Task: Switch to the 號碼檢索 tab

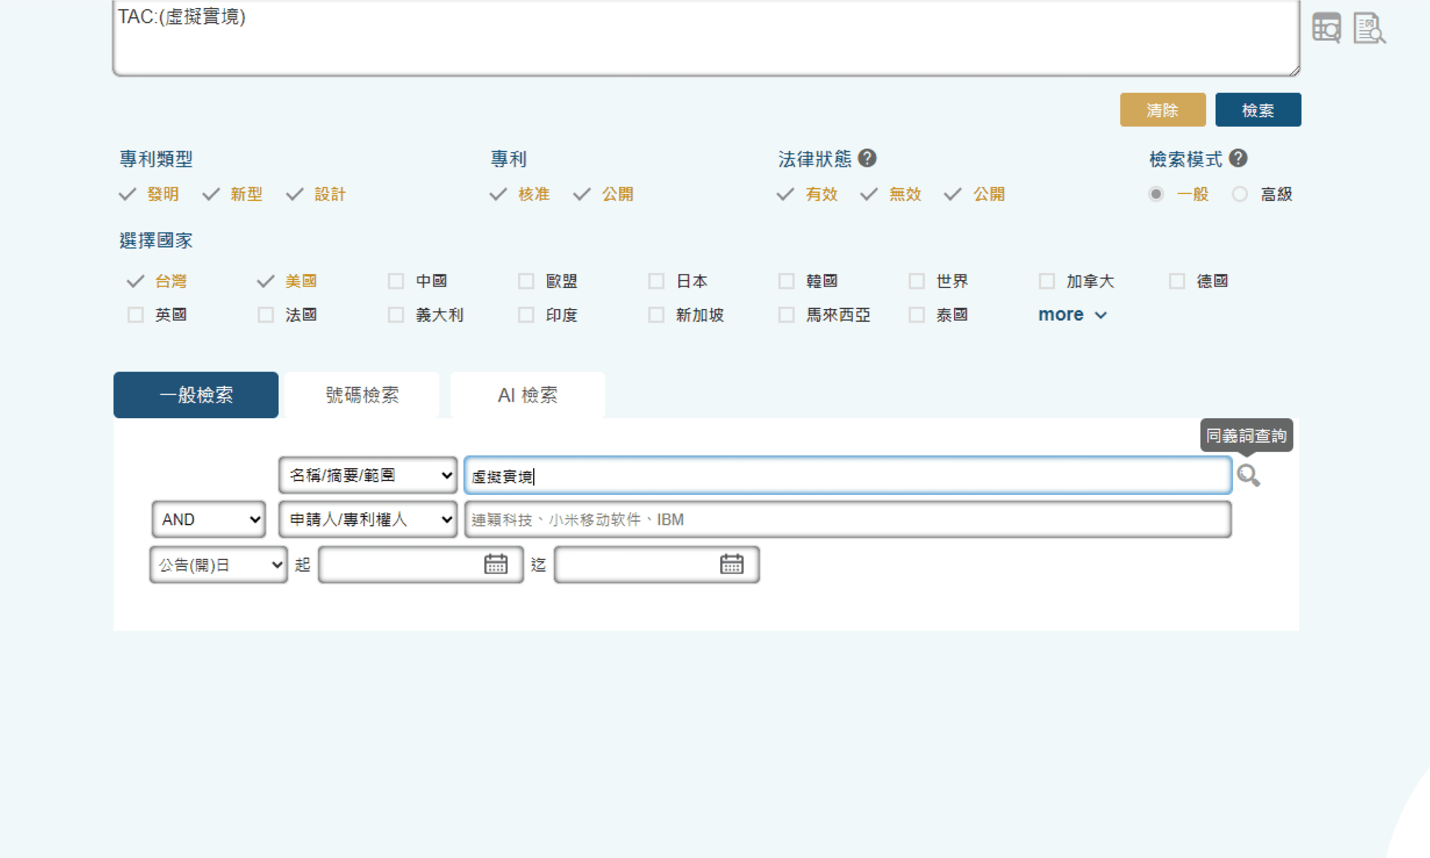Action: (x=362, y=395)
